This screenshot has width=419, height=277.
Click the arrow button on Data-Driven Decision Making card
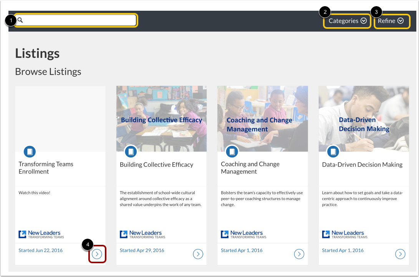[x=400, y=254]
